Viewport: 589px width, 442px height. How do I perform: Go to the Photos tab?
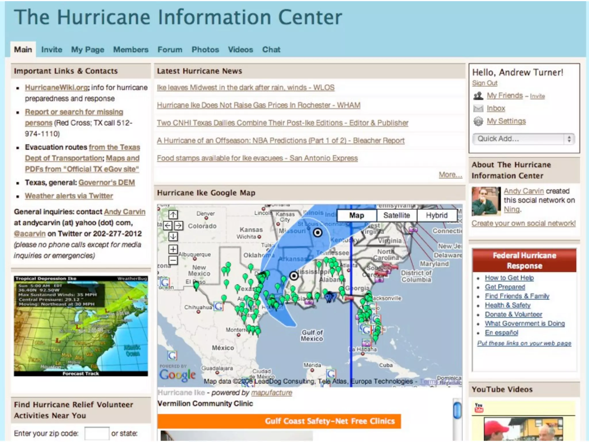pyautogui.click(x=205, y=49)
